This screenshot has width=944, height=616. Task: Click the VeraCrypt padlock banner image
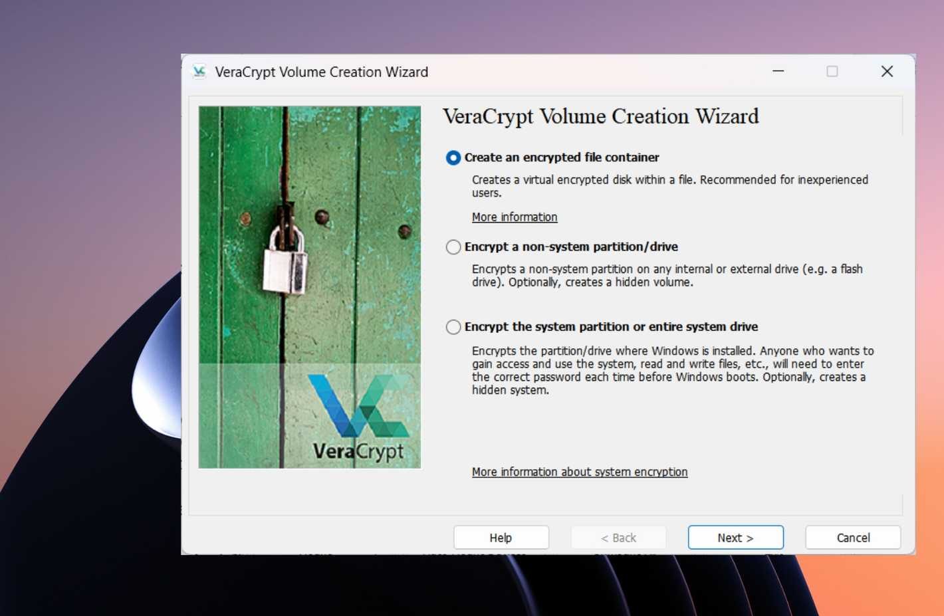(x=310, y=287)
